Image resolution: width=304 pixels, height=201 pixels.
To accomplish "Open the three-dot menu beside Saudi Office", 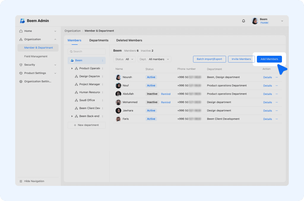I will click(103, 100).
